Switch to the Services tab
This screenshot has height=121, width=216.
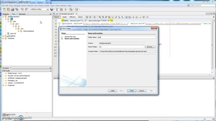(22, 14)
